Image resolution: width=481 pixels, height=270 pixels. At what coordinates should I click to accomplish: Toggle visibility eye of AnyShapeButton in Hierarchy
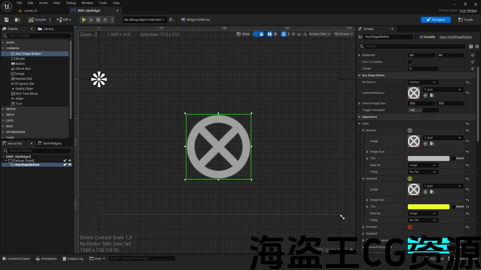click(x=70, y=165)
